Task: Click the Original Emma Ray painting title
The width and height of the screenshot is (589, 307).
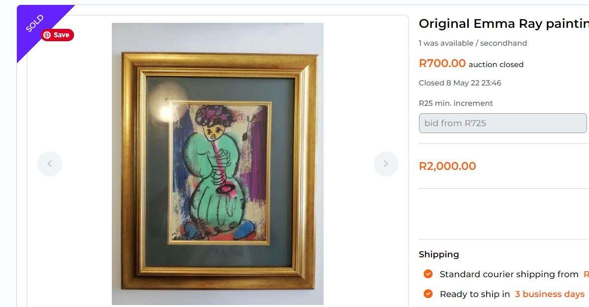Action: click(502, 23)
